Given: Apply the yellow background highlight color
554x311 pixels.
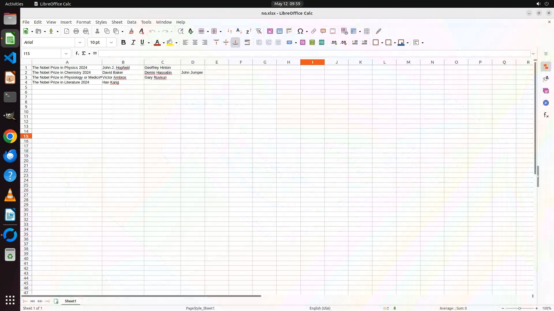Looking at the screenshot, I should [170, 42].
